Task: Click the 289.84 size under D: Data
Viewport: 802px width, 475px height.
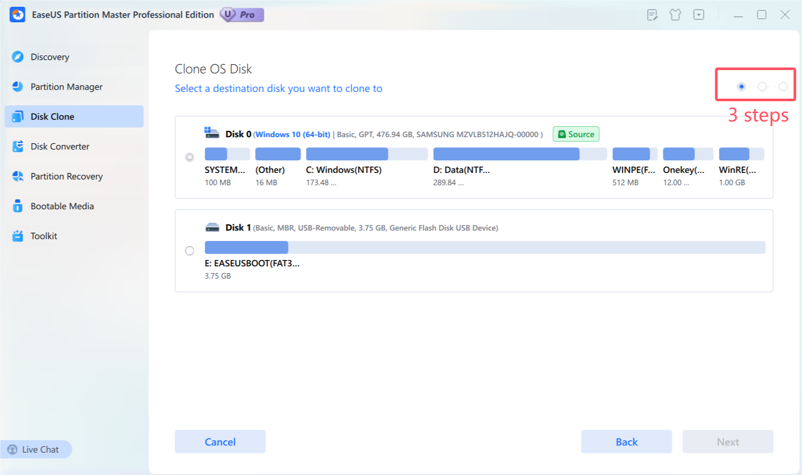Action: pos(448,183)
